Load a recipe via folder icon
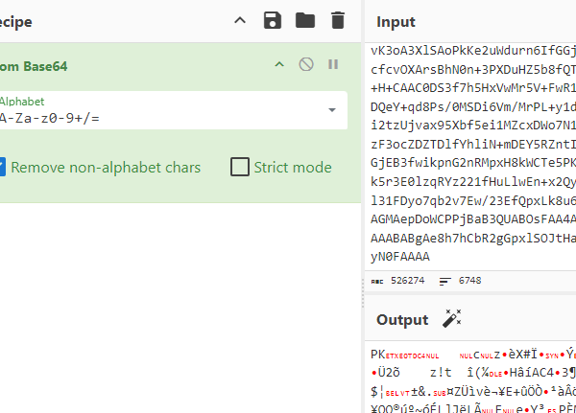Screen dimensions: 576x413 coord(304,20)
